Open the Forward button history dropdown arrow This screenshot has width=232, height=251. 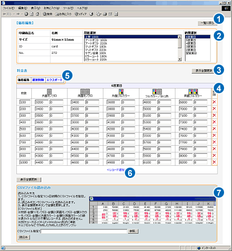pos(22,14)
